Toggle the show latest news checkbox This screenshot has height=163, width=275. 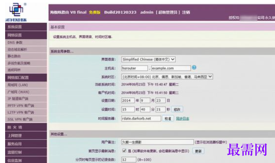click(124, 151)
